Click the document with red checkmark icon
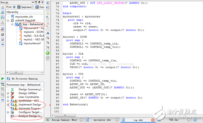 pos(3,39)
